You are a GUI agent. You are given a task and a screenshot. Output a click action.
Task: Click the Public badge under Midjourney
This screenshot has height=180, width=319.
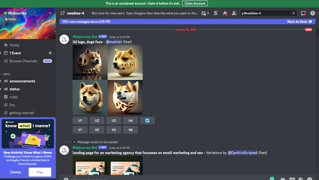[x=11, y=19]
